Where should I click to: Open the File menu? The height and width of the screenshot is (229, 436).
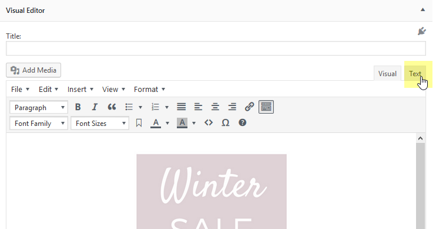click(20, 89)
